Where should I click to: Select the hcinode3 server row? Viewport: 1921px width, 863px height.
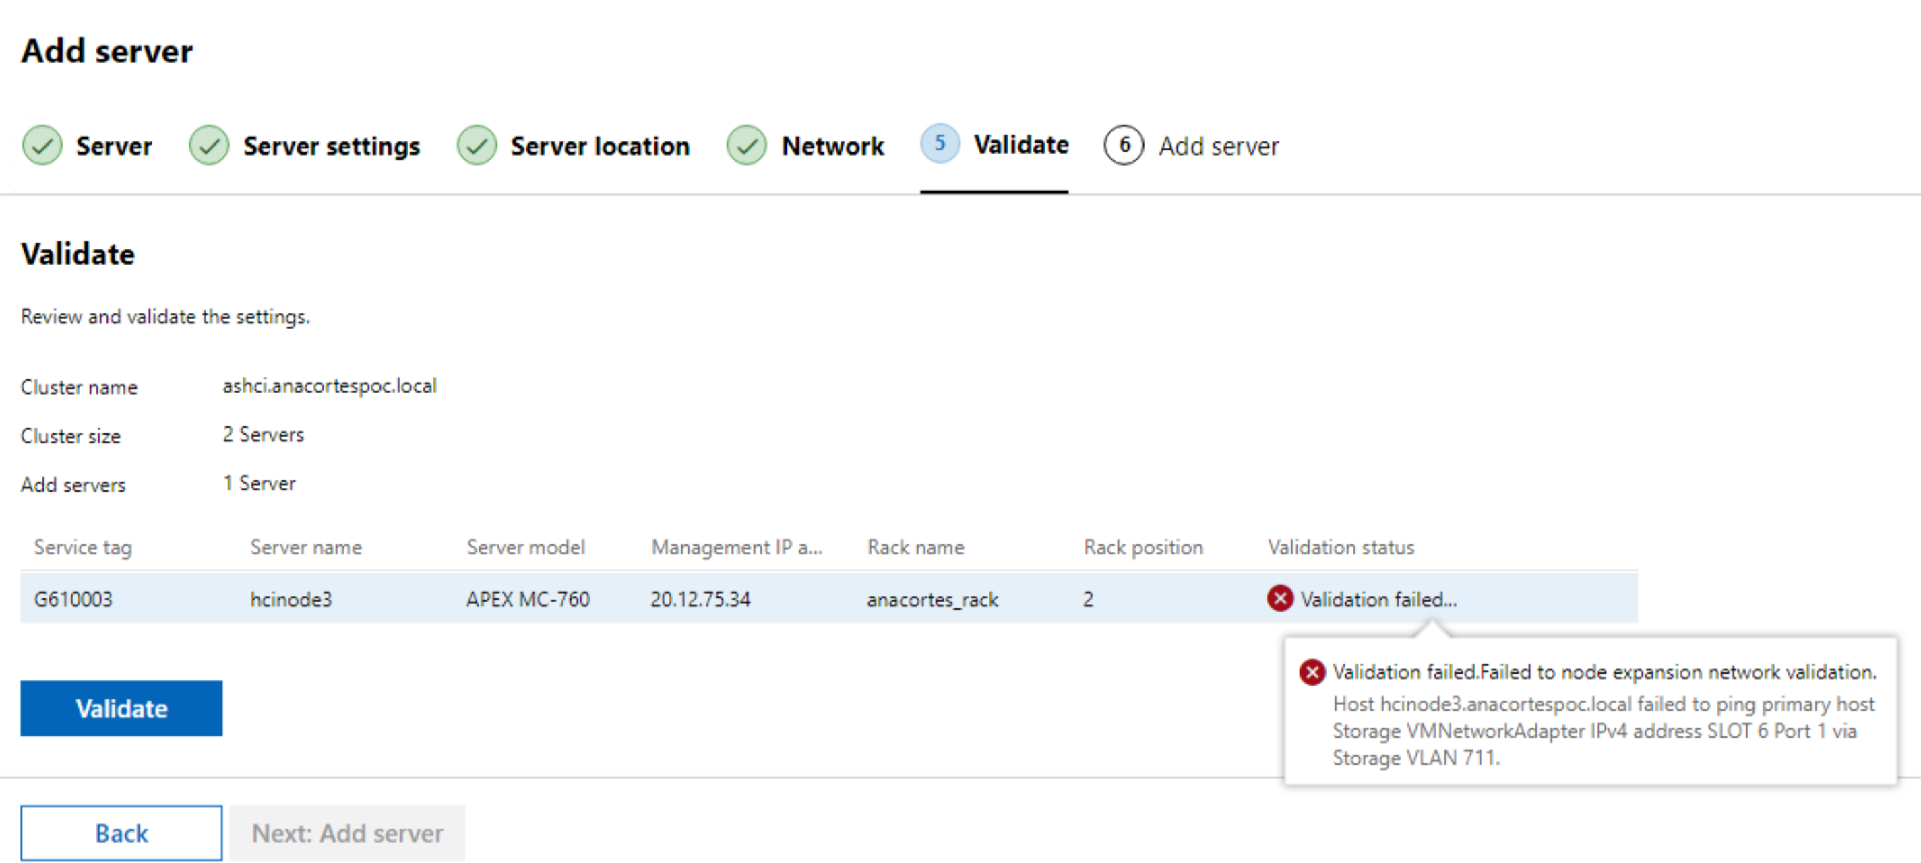(291, 599)
